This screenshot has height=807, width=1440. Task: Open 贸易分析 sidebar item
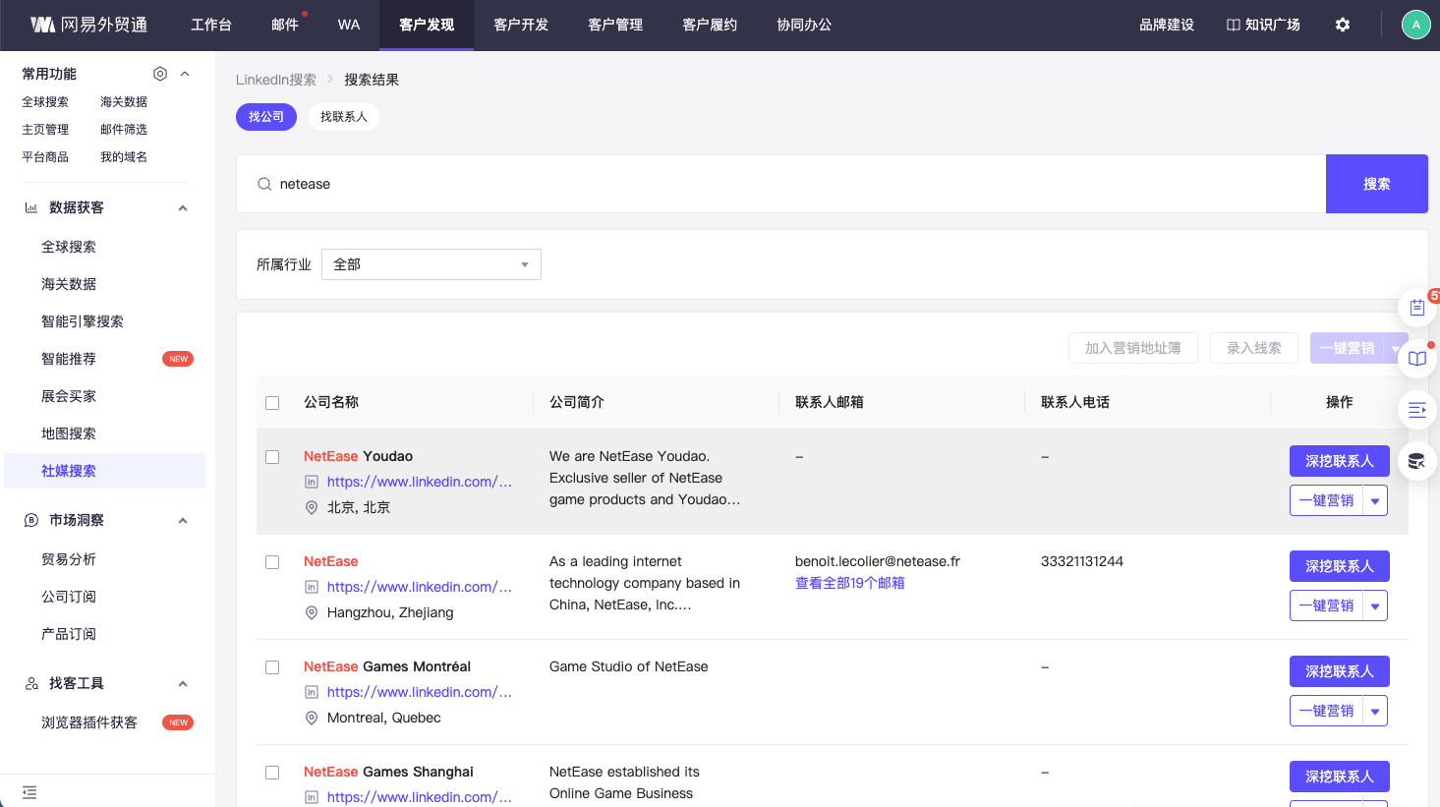pos(69,559)
